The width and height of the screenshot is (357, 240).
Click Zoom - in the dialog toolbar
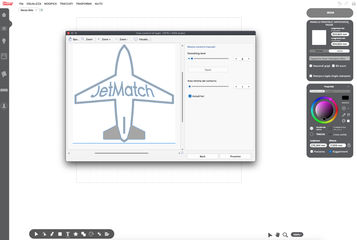click(121, 39)
